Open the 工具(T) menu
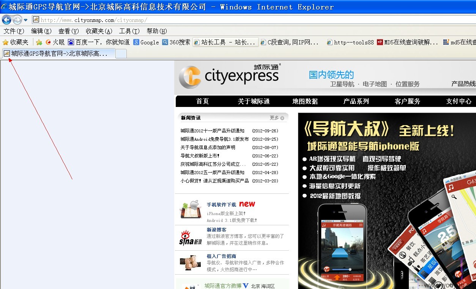476x289 pixels. (129, 31)
